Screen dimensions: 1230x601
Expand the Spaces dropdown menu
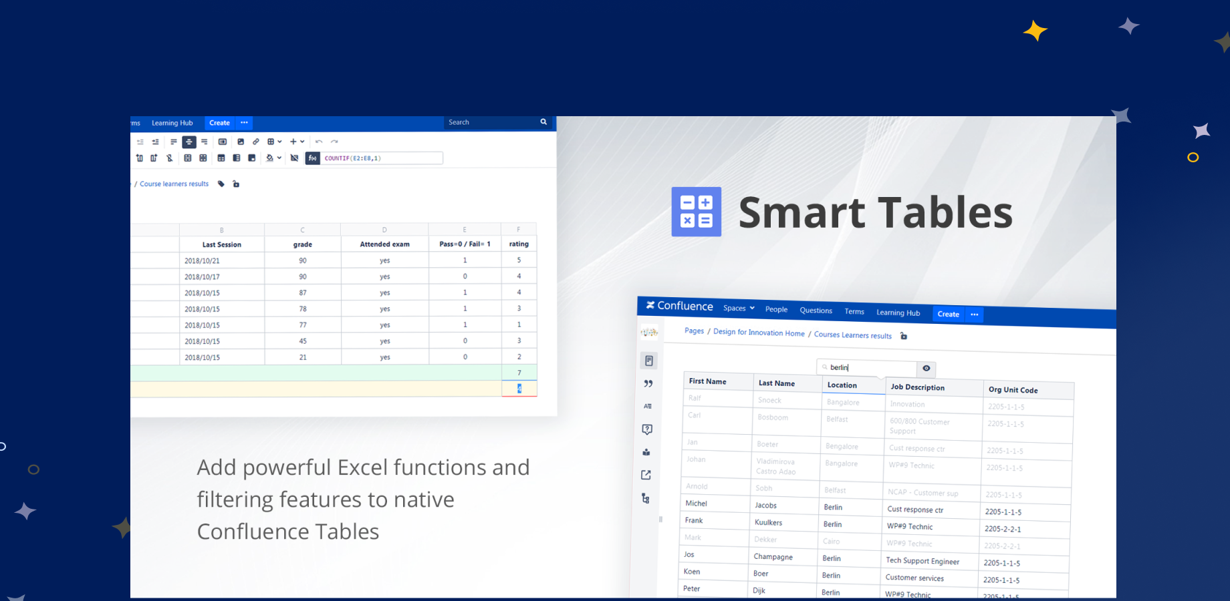pos(739,308)
